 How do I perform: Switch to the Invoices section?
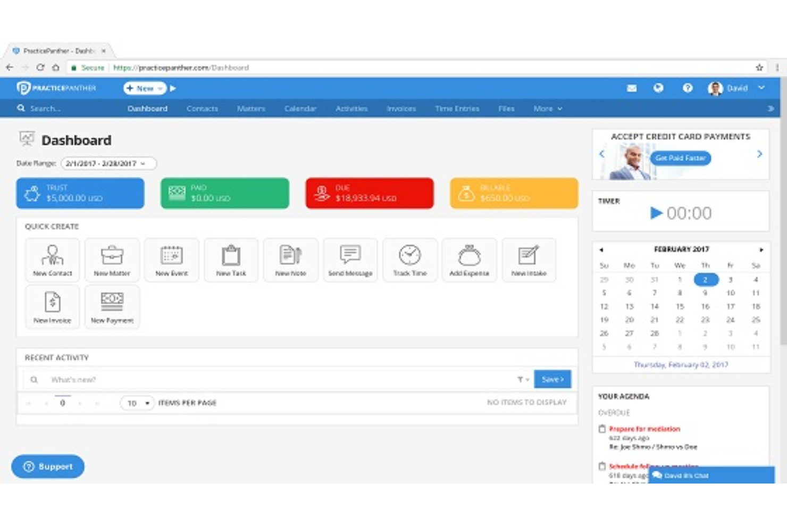tap(401, 109)
